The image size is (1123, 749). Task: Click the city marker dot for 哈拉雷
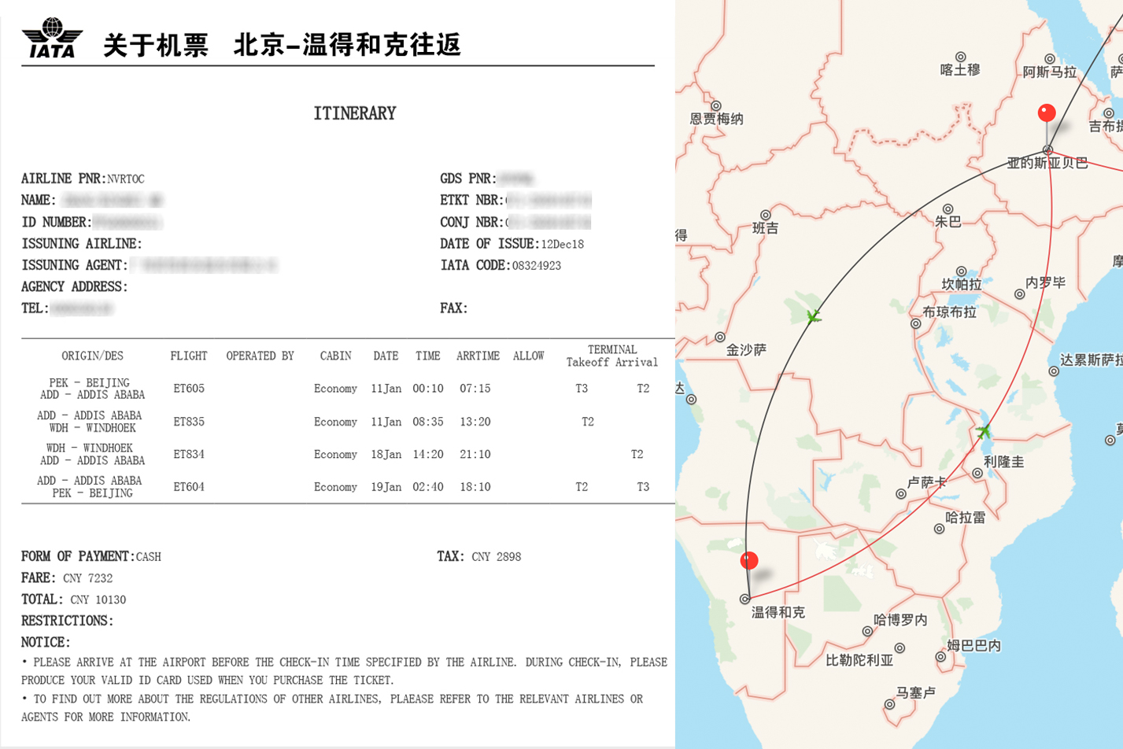point(939,529)
